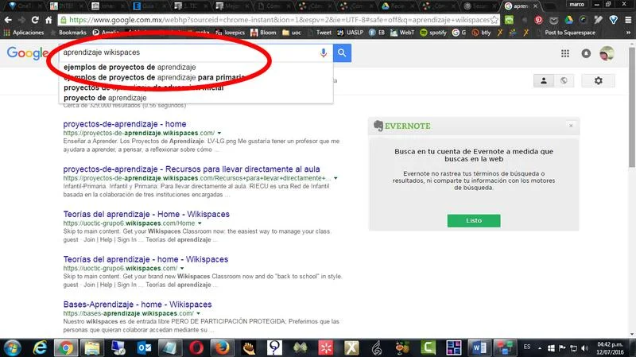
Task: Open Chrome main menu
Action: pyautogui.click(x=628, y=19)
